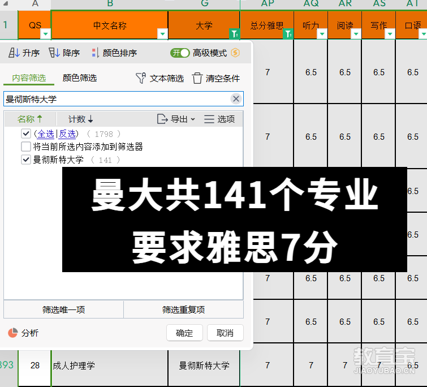Click the 反选 link

pyautogui.click(x=67, y=134)
